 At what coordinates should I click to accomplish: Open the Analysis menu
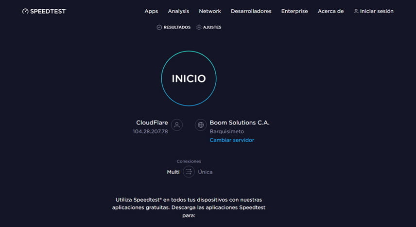pyautogui.click(x=178, y=11)
